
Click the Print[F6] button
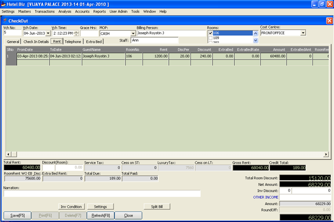click(x=45, y=215)
